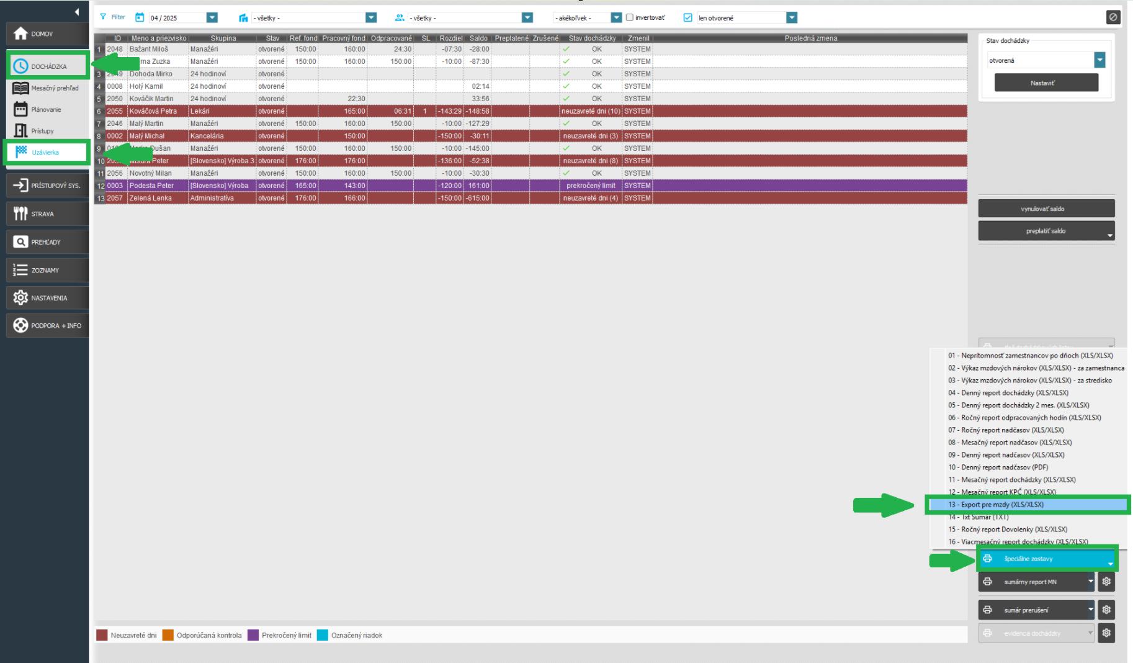Click the Podpora + Info lifebuoy icon
The width and height of the screenshot is (1133, 663).
click(20, 325)
